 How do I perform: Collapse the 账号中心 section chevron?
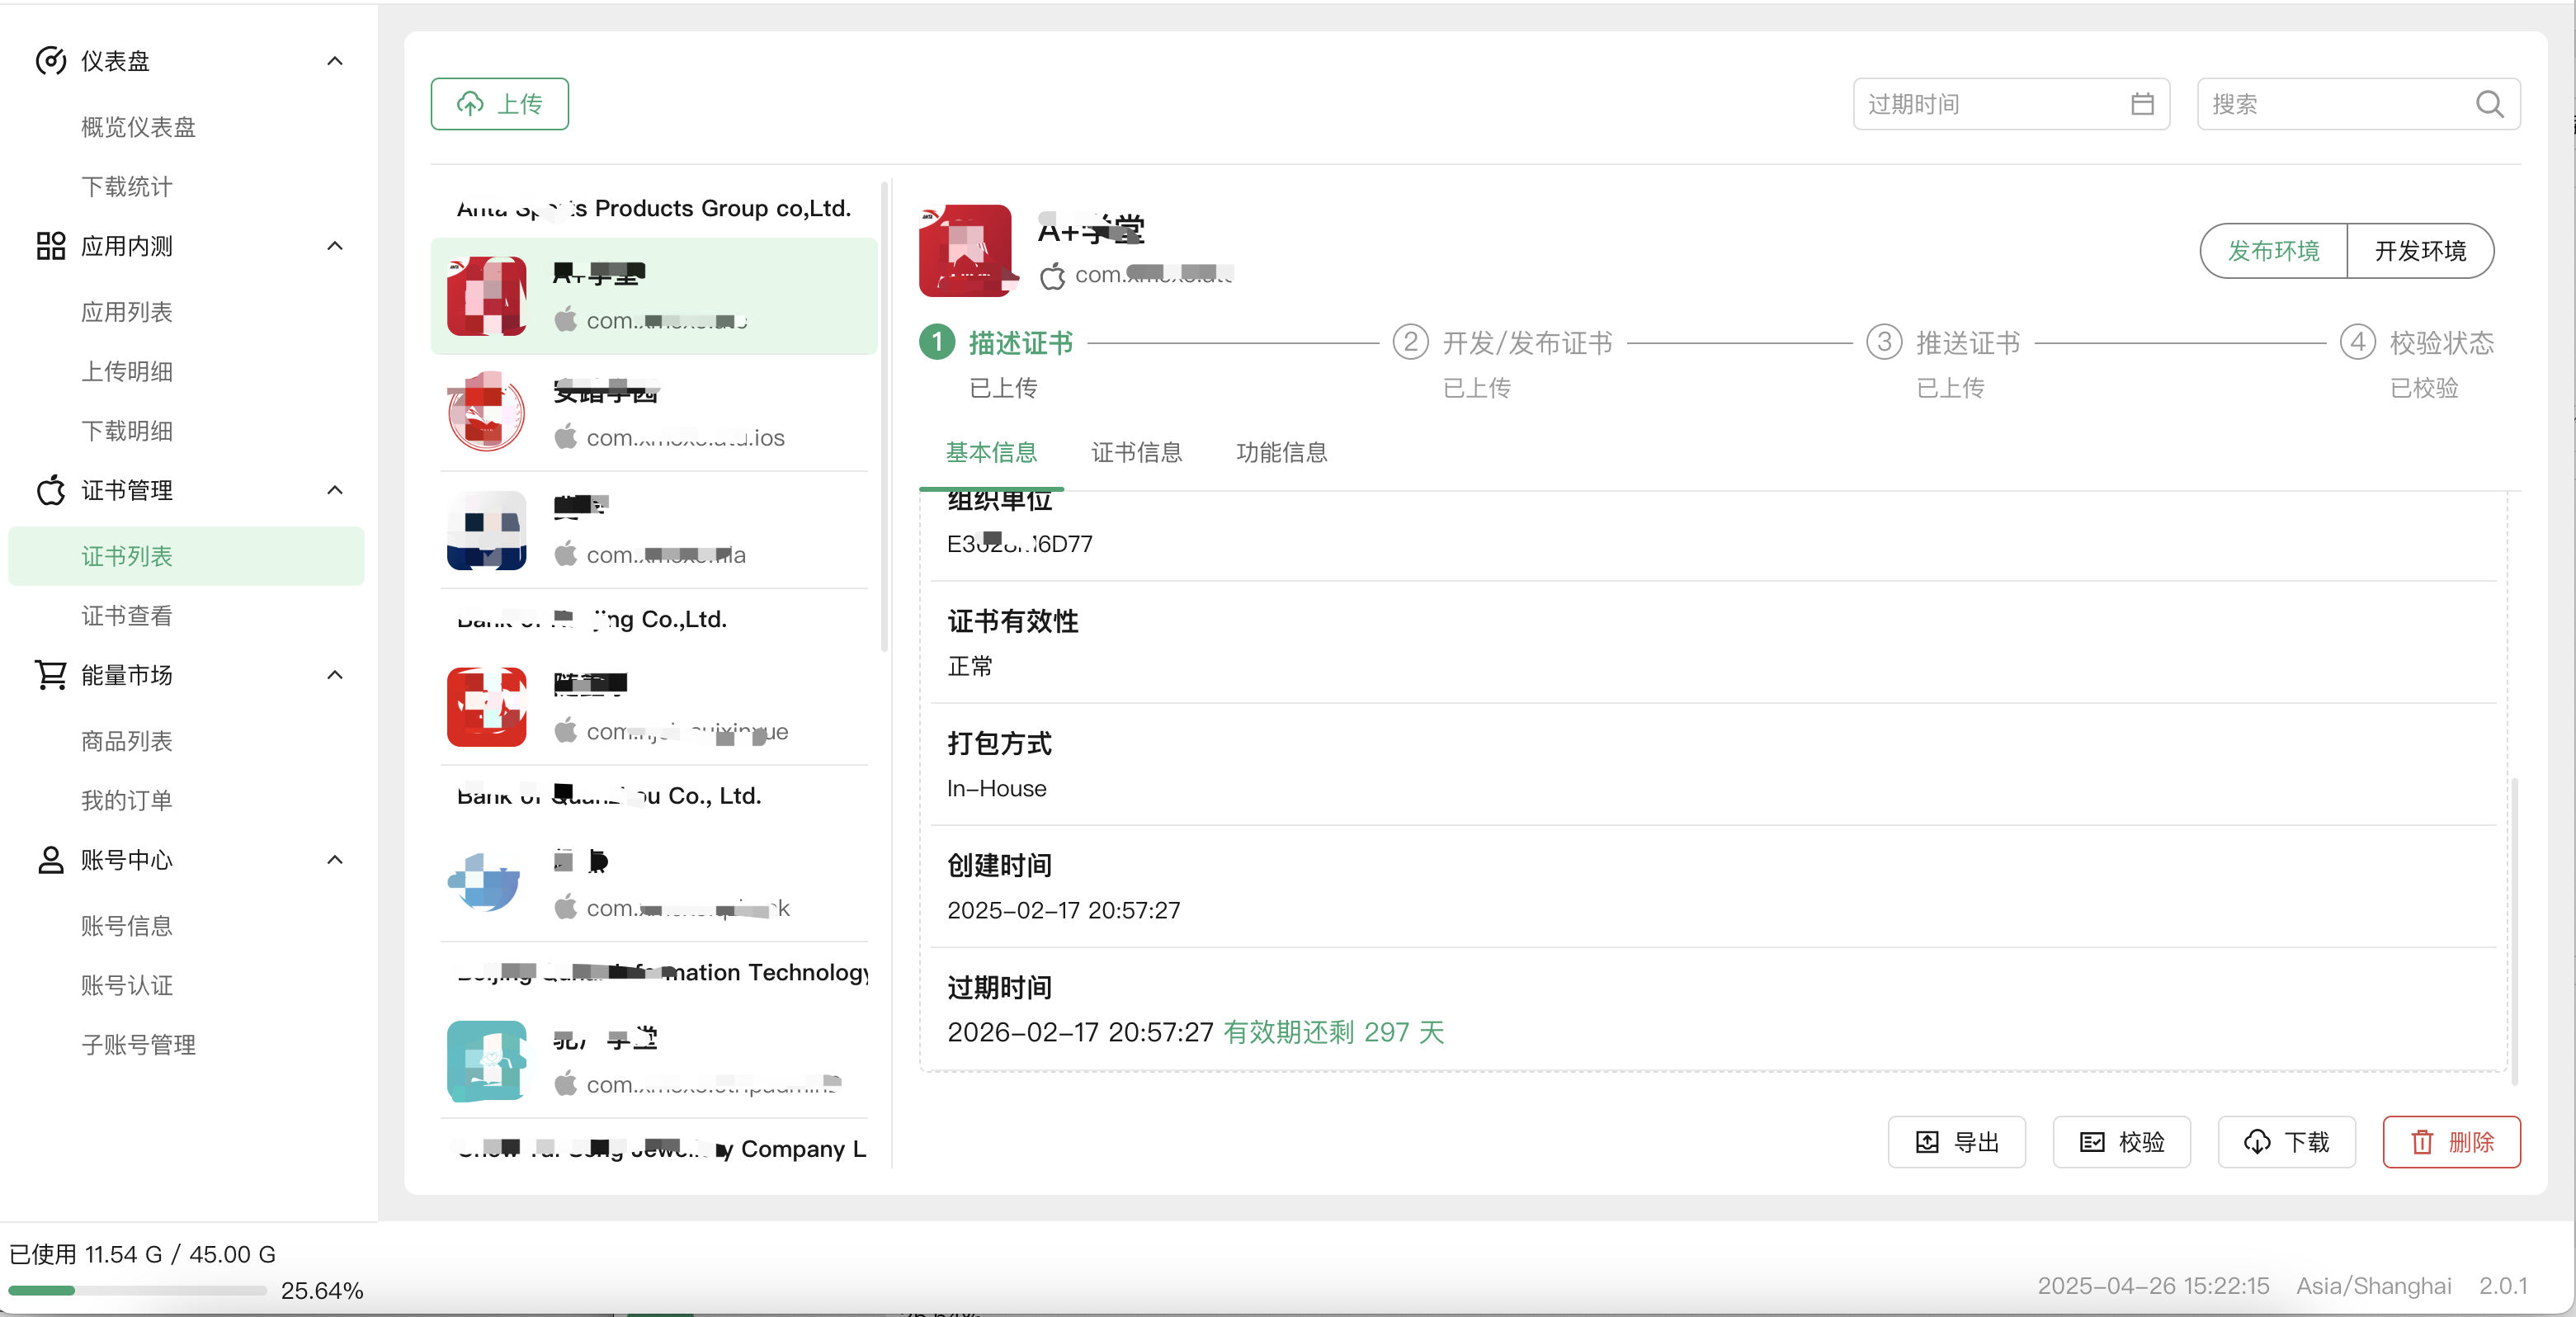(x=335, y=860)
